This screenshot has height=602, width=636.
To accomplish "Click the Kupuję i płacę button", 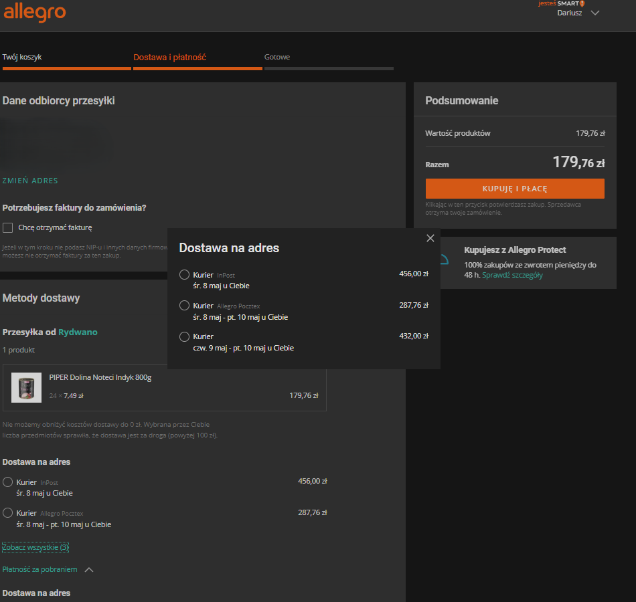I will 515,189.
